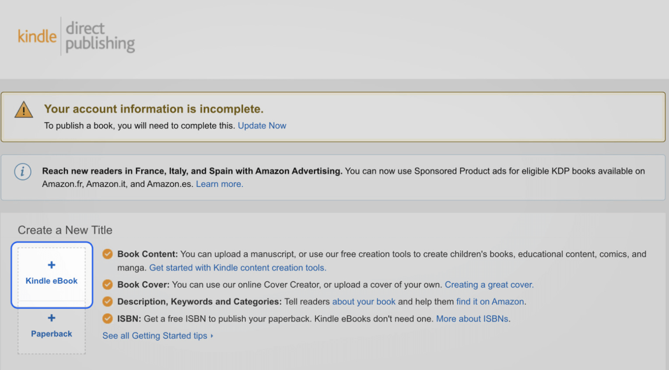Open the Update Now link
Viewport: 669px width, 370px height.
262,126
